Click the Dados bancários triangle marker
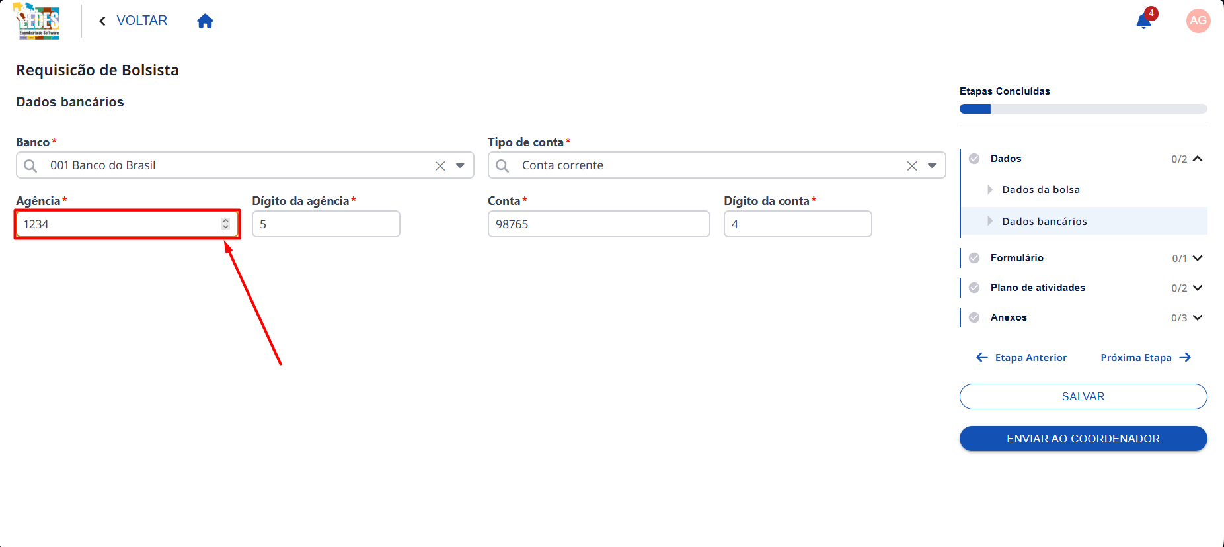The image size is (1224, 547). coord(990,221)
